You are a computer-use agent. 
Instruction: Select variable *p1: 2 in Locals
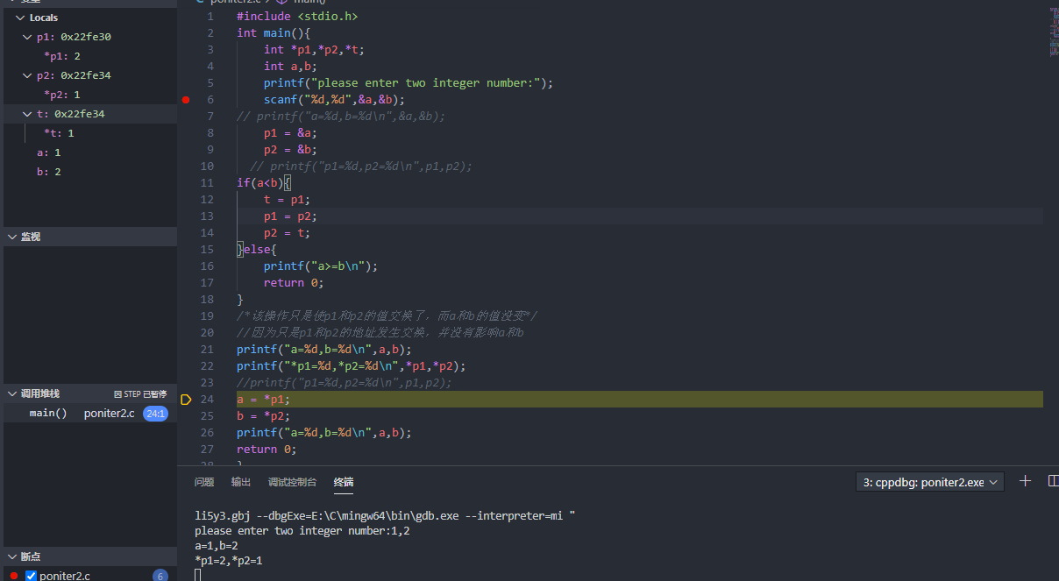coord(62,56)
